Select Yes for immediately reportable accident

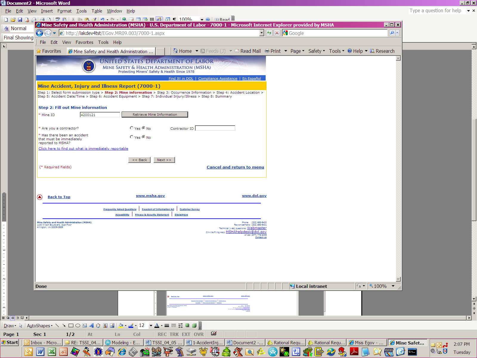[132, 137]
